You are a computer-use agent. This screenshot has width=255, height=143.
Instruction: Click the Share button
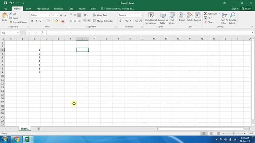(246, 9)
